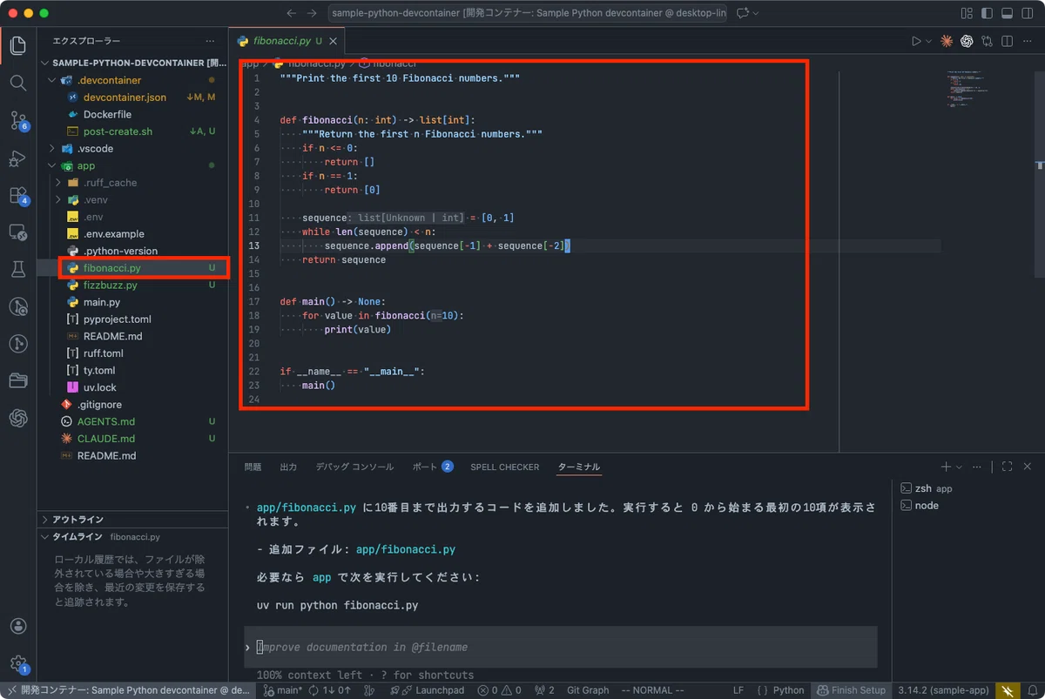The image size is (1045, 699).
Task: Open run options dropdown arrow
Action: point(928,41)
